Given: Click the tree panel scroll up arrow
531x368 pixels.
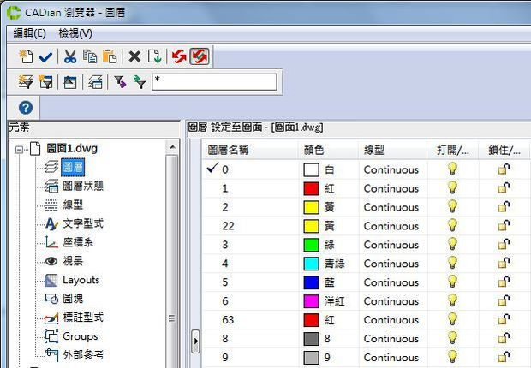Looking at the screenshot, I should [x=172, y=147].
